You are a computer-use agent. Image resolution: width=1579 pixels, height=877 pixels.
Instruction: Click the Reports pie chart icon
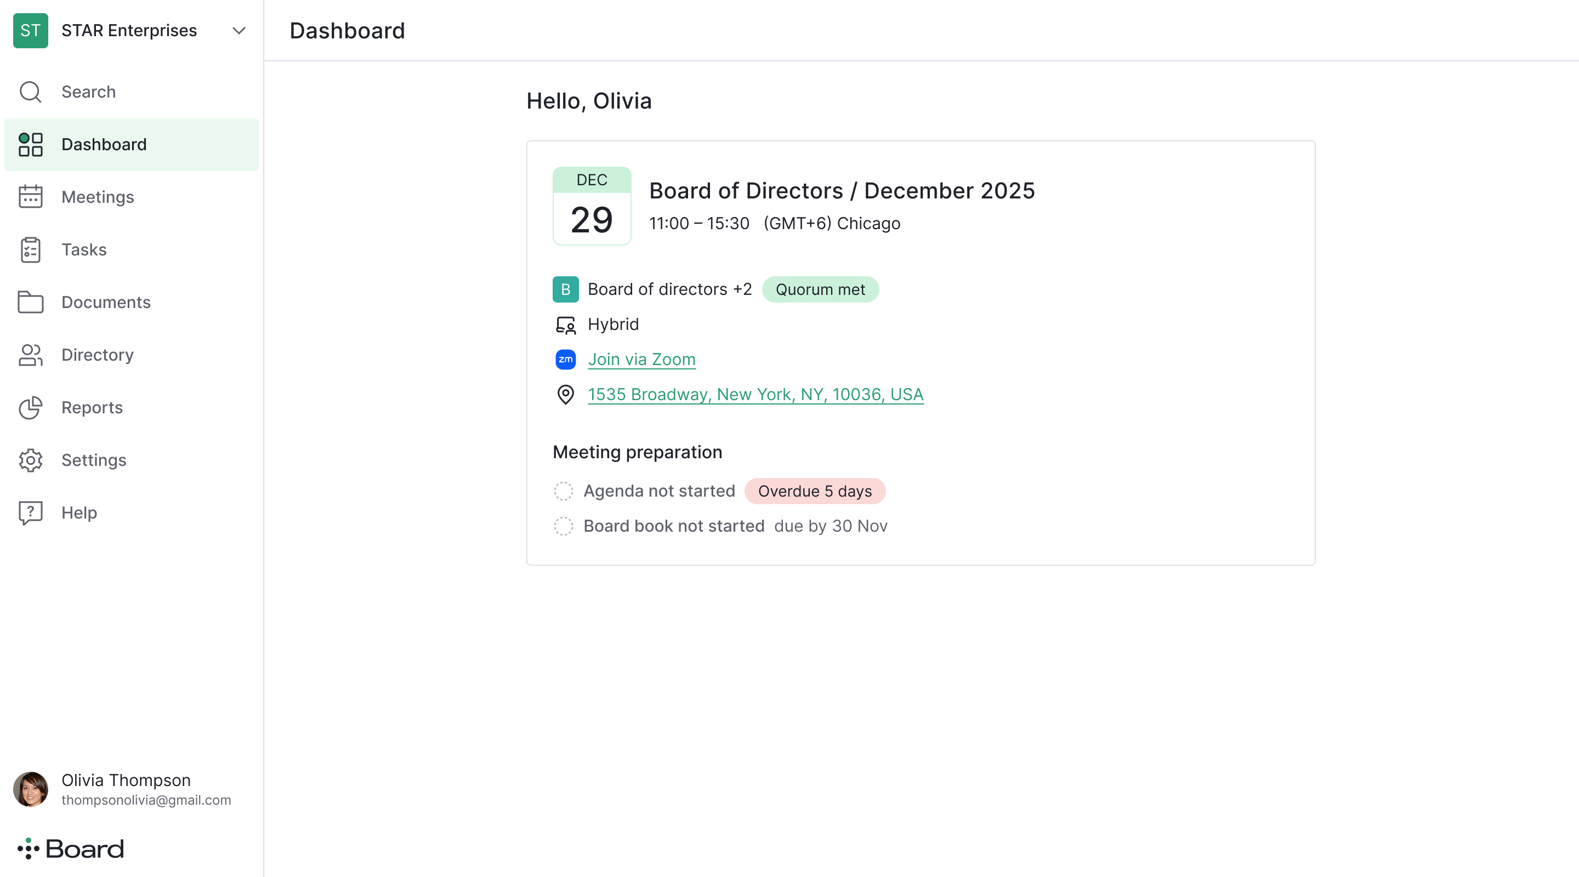30,408
